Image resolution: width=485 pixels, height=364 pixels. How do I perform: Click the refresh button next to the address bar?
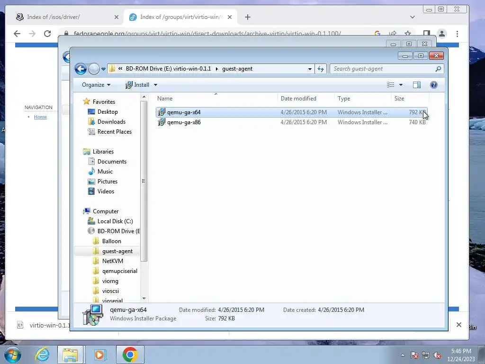click(x=321, y=69)
